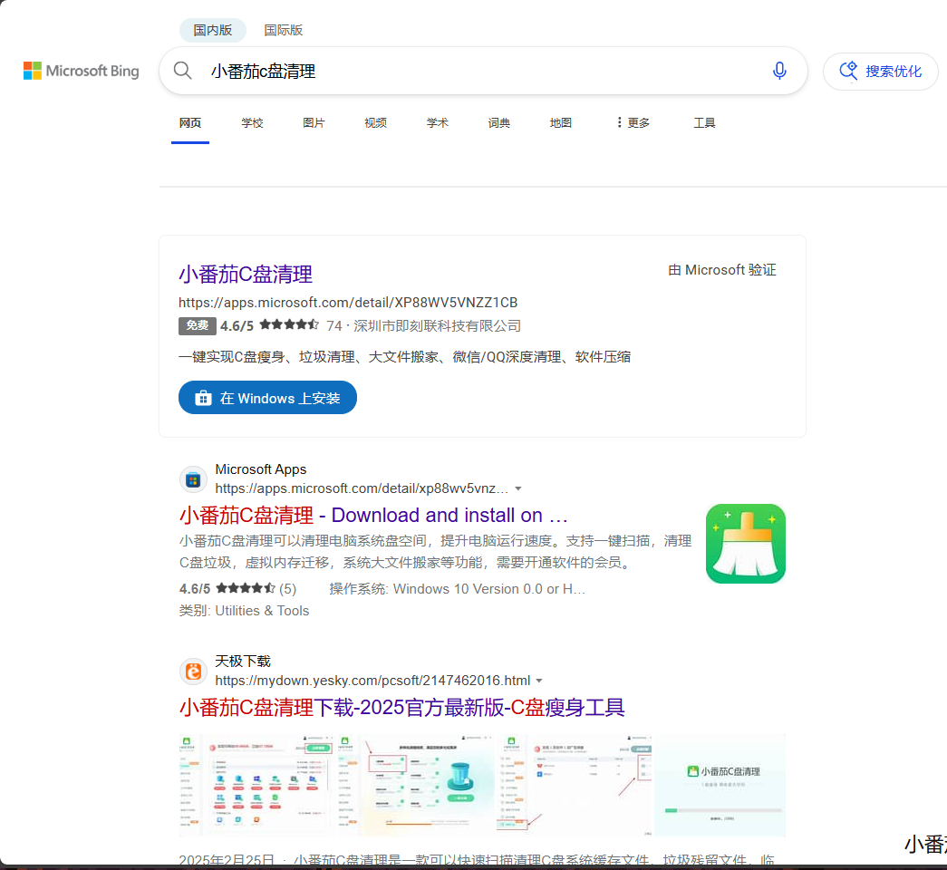Click the Microsoft Apps favicon icon
The width and height of the screenshot is (947, 870).
[x=193, y=480]
